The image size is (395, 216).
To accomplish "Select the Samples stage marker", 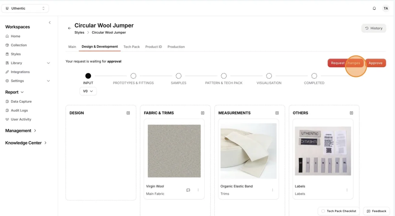I will (179, 76).
